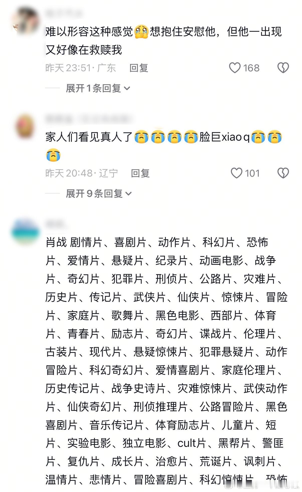Open the third commenter's blue-green avatar
The image size is (302, 492).
[x=25, y=231]
